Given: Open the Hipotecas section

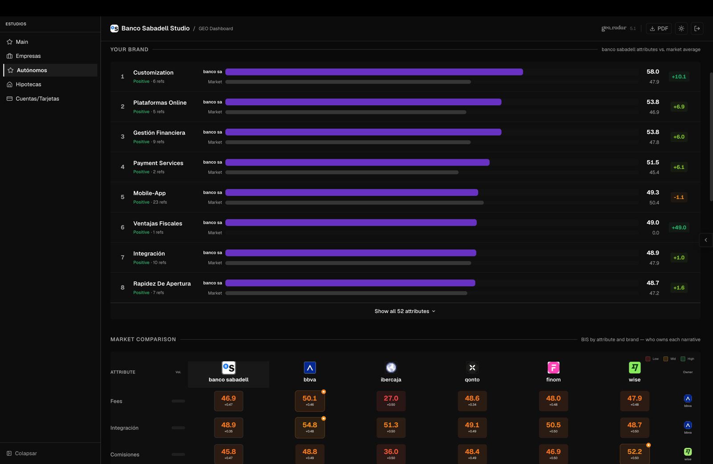Looking at the screenshot, I should click(x=28, y=85).
